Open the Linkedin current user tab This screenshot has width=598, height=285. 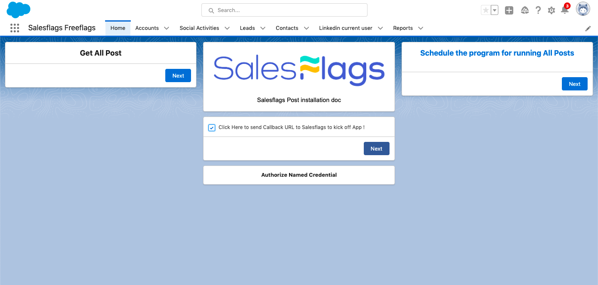(x=346, y=28)
